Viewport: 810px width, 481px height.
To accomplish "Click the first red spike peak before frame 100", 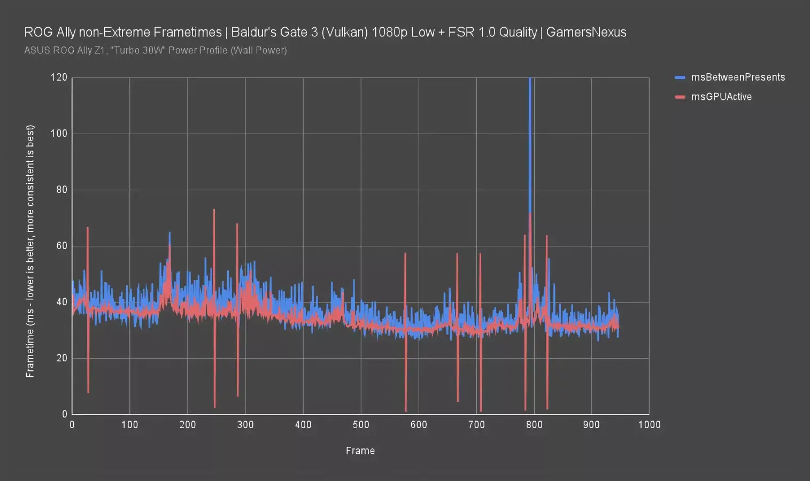I will 88,228.
